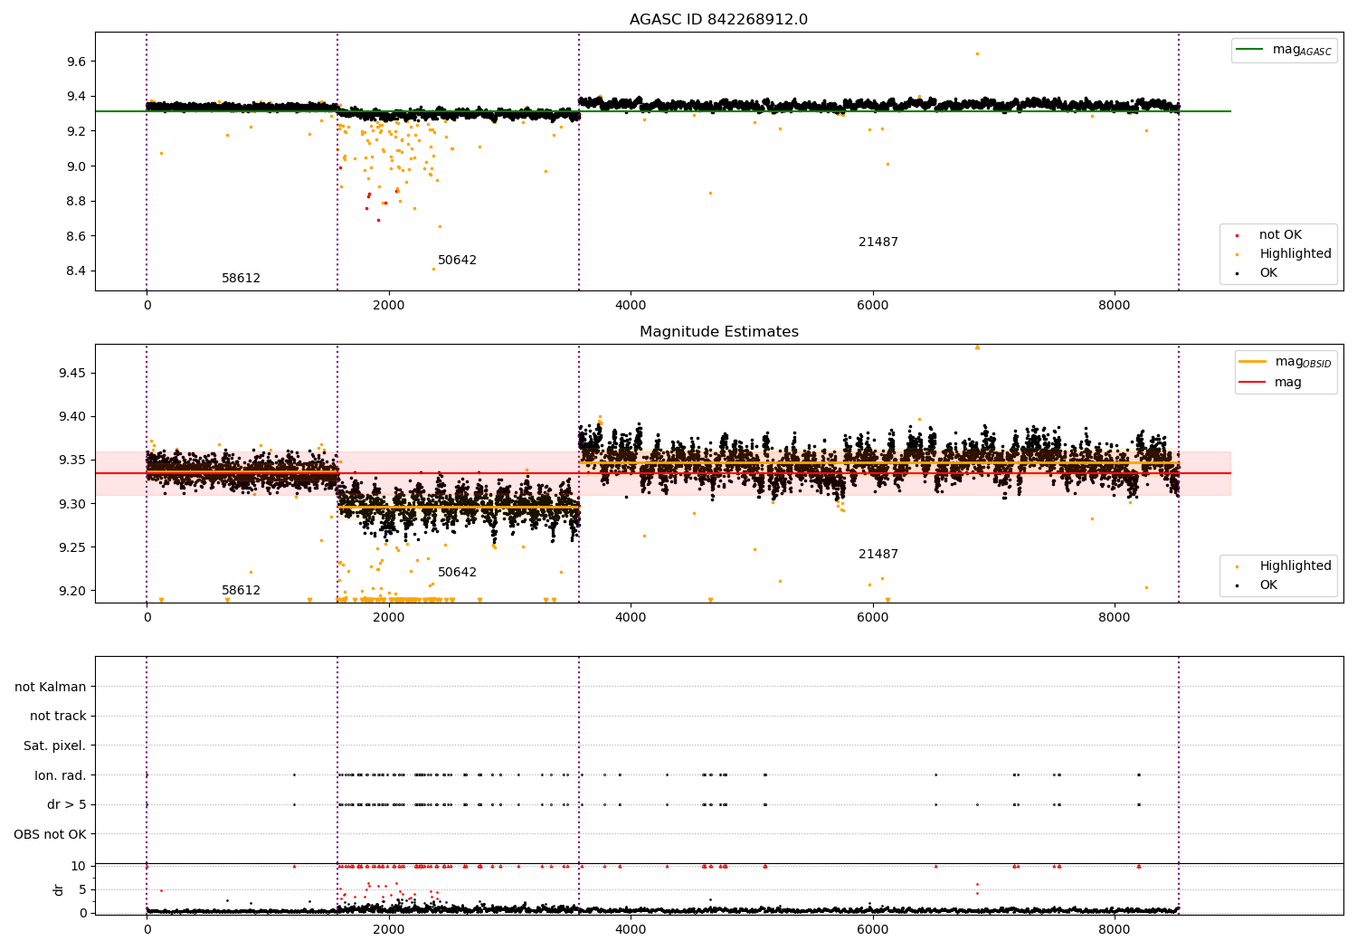Click x-axis tick "8000" under bottom dr plot
Viewport: 1357px width, 950px height.
point(1115,930)
